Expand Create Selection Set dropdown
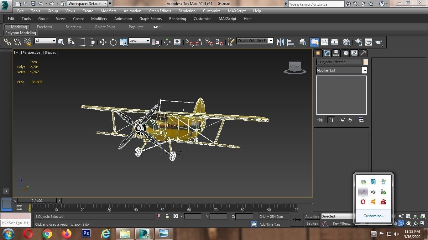The height and width of the screenshot is (240, 428). (271, 41)
